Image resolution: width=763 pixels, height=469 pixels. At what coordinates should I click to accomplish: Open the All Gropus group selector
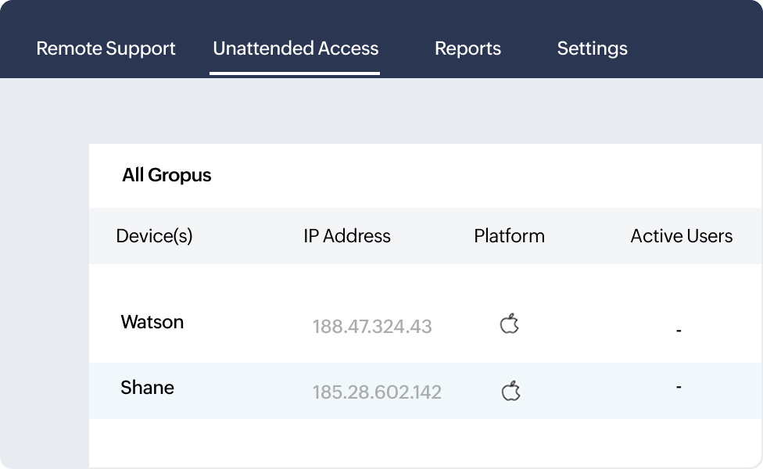point(167,175)
